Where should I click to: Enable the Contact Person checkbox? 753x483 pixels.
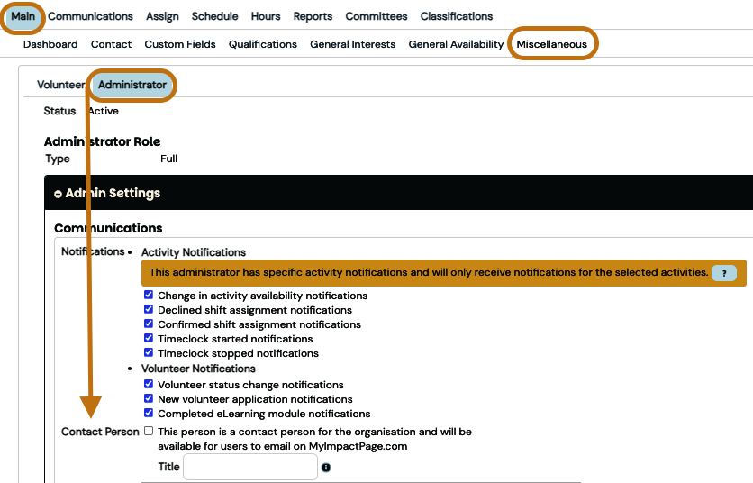[x=149, y=432]
